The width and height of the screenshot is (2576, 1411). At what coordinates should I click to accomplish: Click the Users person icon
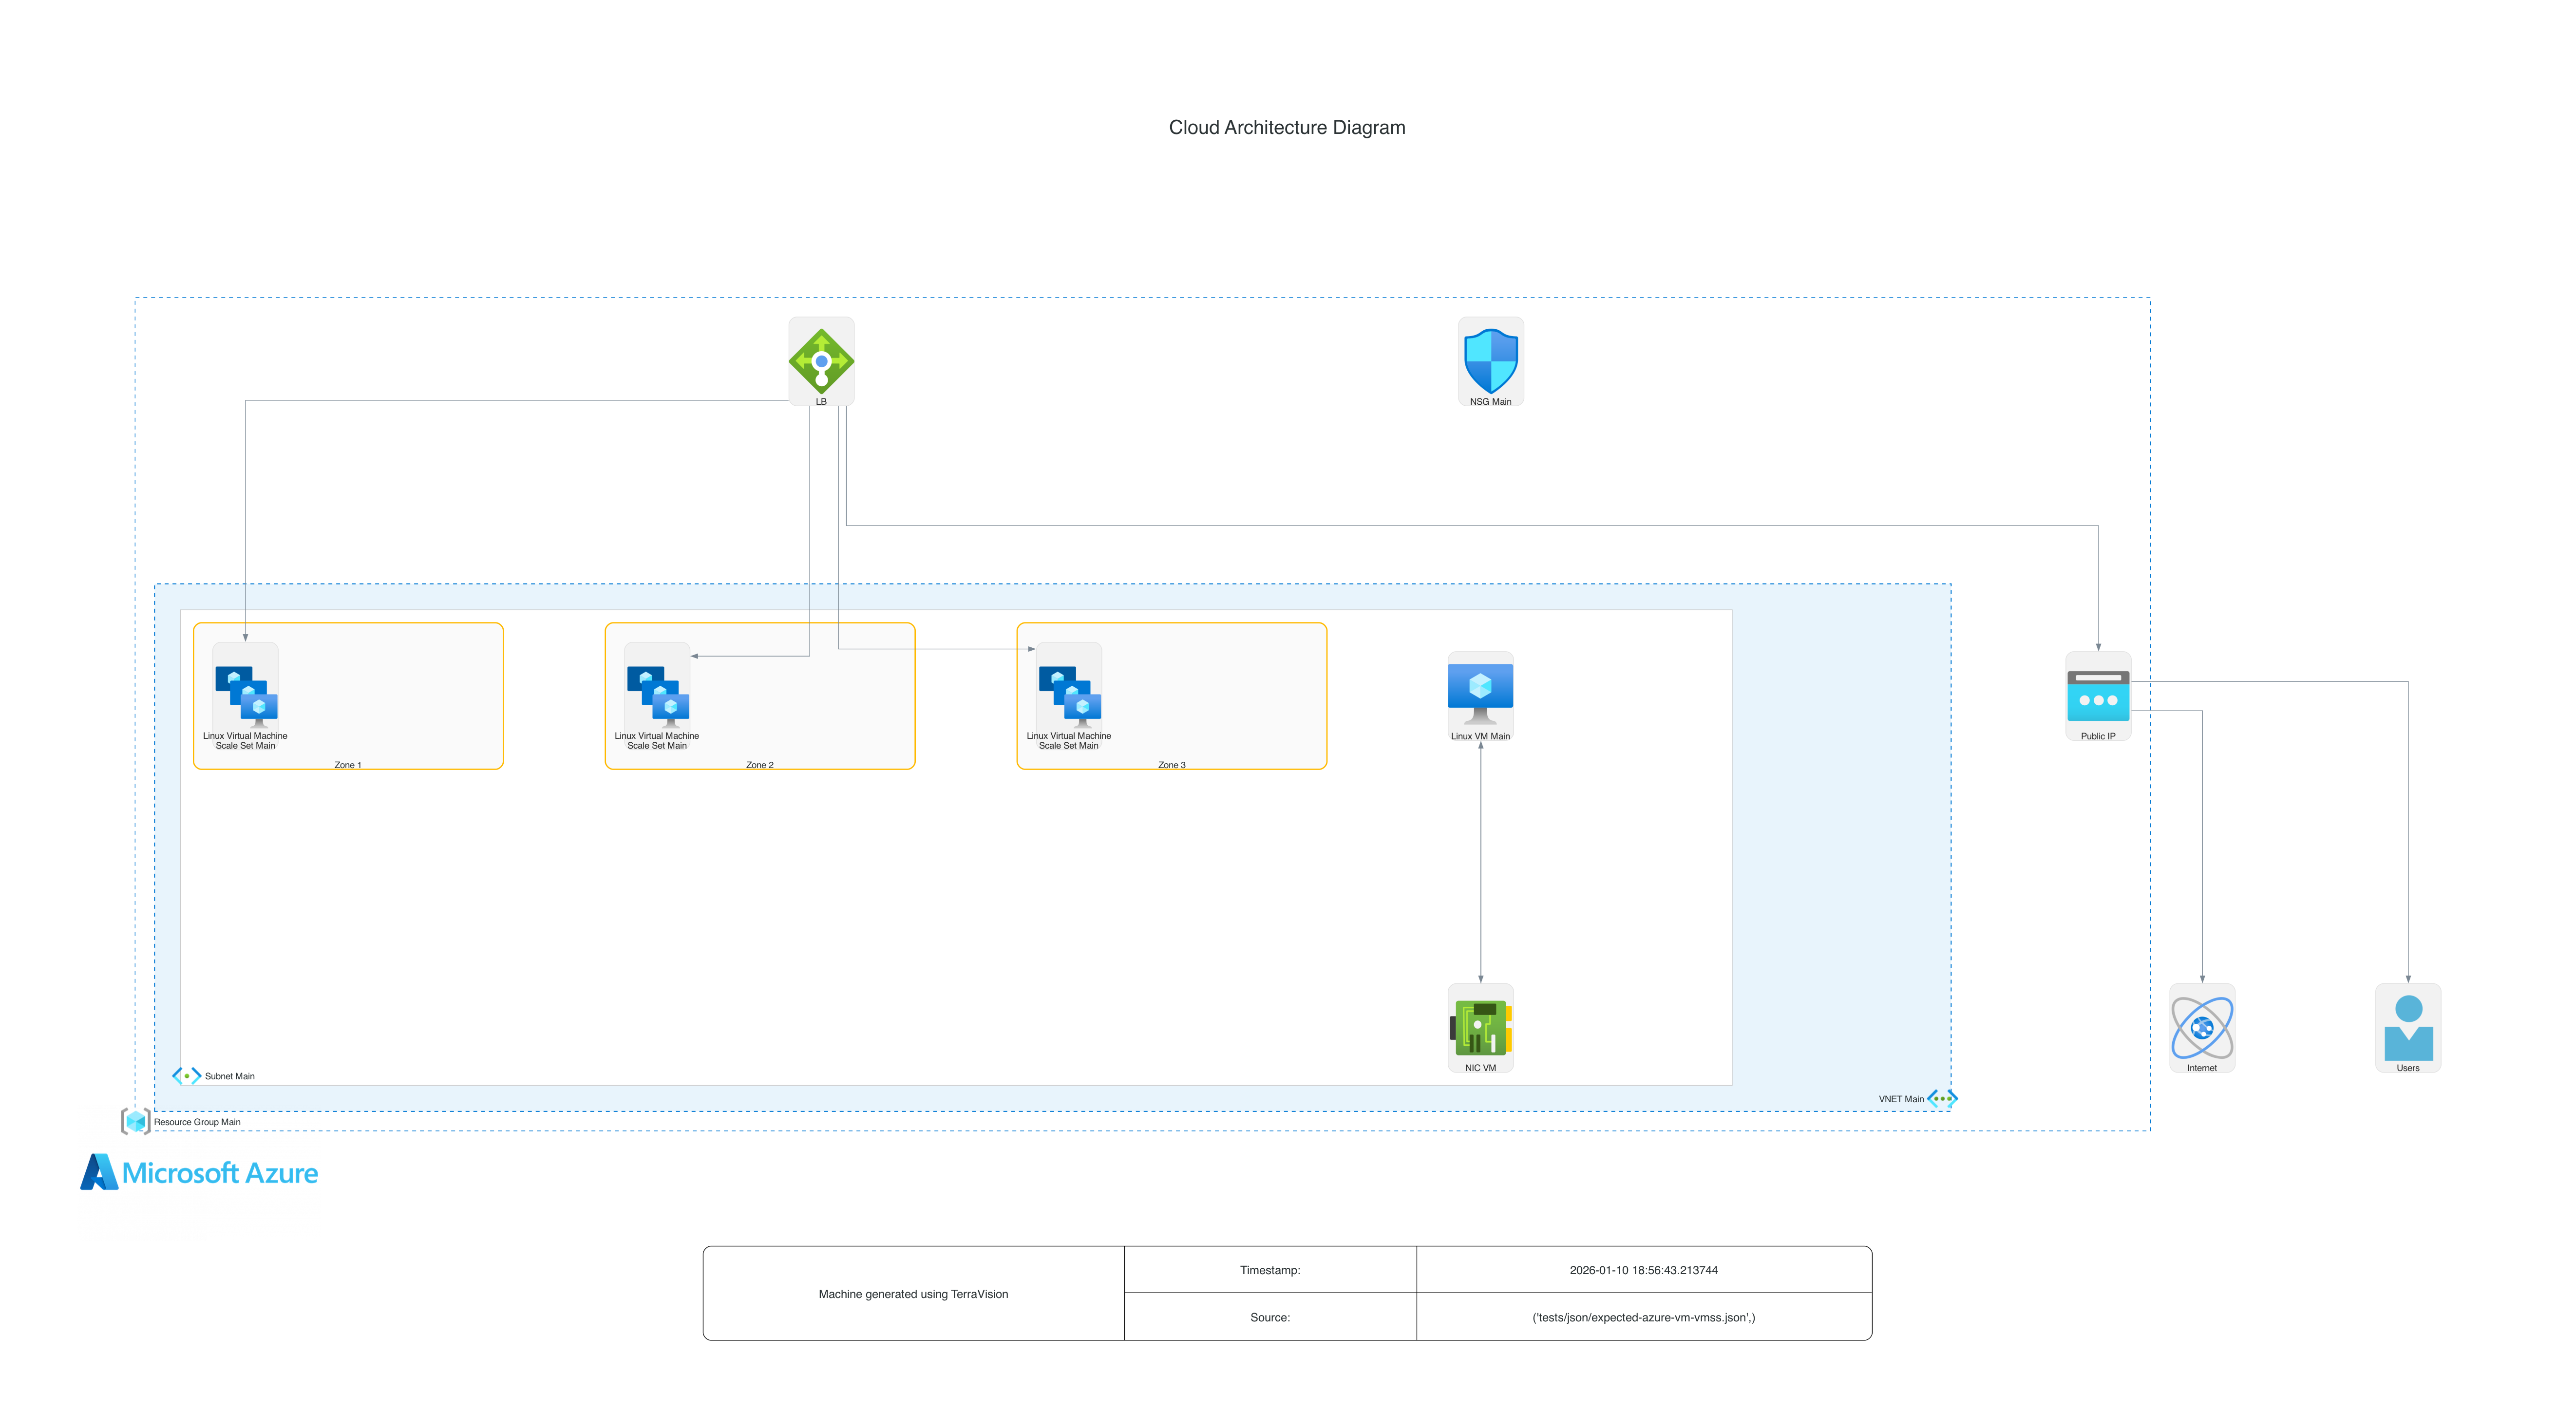pos(2408,1027)
